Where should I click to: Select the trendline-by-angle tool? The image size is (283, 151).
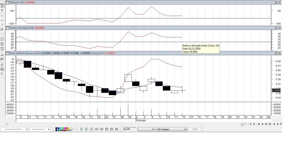point(2,29)
